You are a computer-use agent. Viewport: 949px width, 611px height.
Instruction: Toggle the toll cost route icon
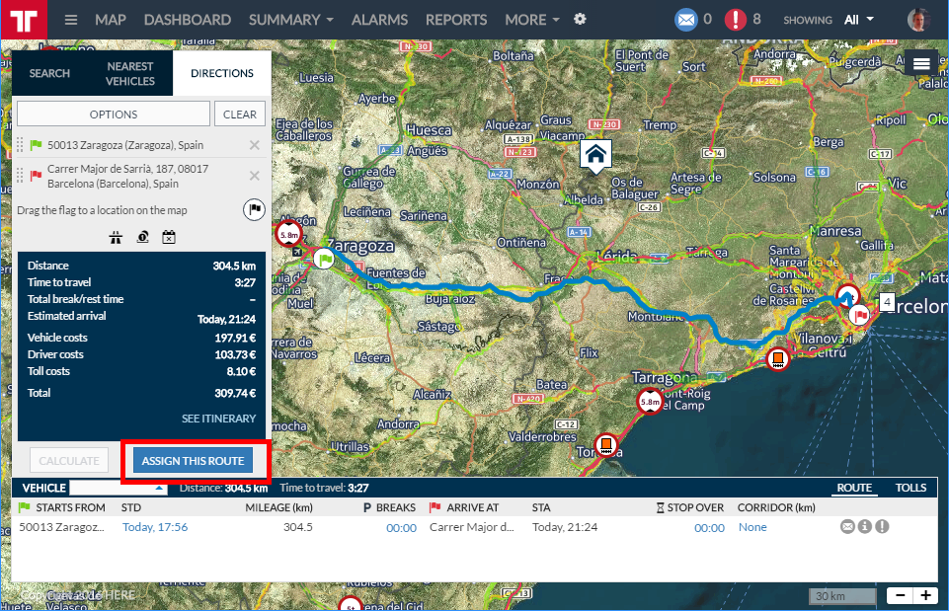click(x=143, y=237)
